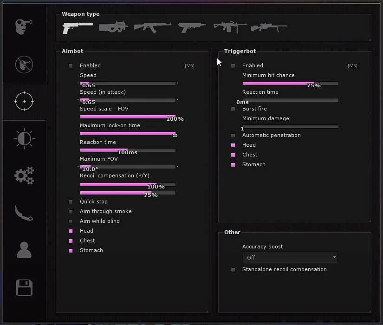Uncheck Head in the Aimbot section
This screenshot has height=325, width=383.
coord(71,231)
